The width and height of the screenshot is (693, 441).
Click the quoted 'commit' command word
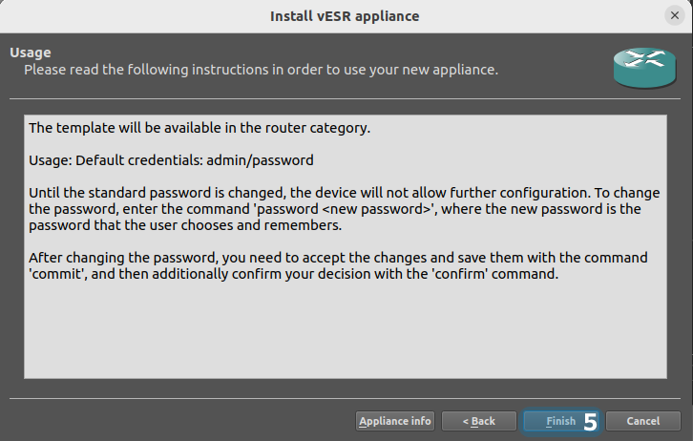52,275
